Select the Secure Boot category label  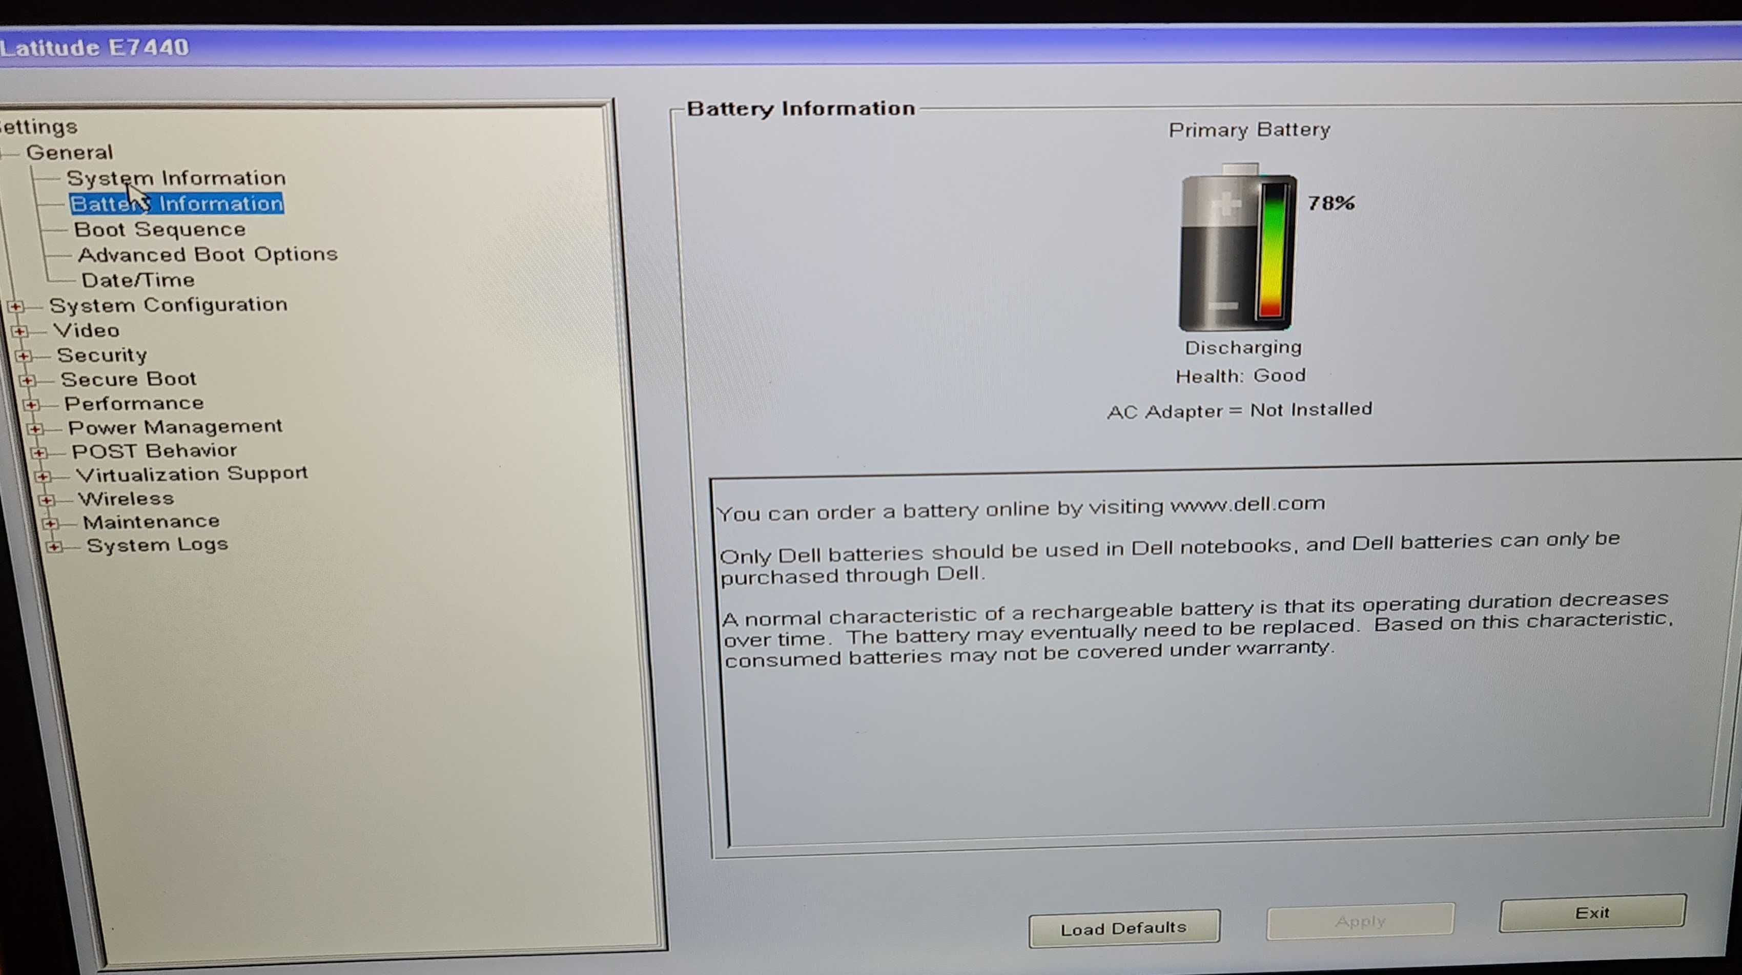(x=129, y=379)
